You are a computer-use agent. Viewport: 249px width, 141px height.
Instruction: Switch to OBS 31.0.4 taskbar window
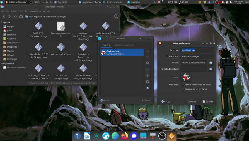[42, 2]
